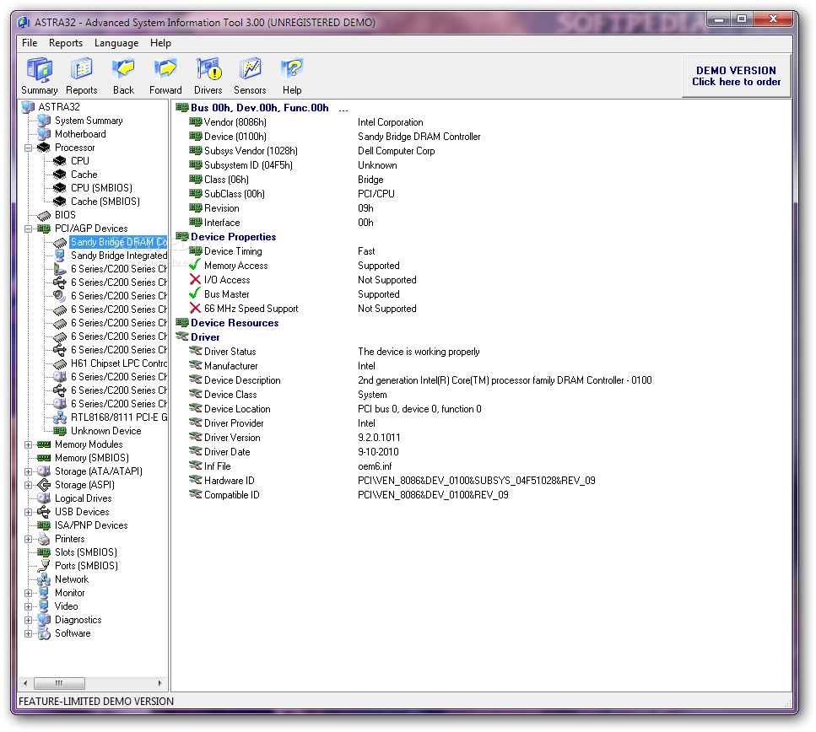Click the Slots (SMBIOS) icon
816x732 pixels.
click(x=44, y=552)
